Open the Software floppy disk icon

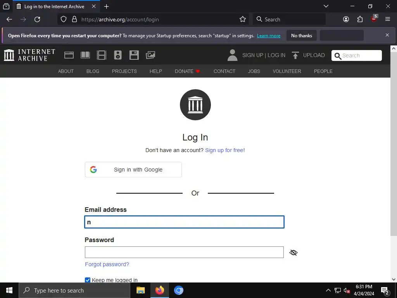[x=134, y=55]
